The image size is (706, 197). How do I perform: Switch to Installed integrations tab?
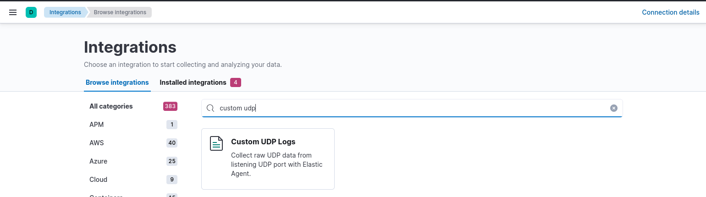(193, 82)
